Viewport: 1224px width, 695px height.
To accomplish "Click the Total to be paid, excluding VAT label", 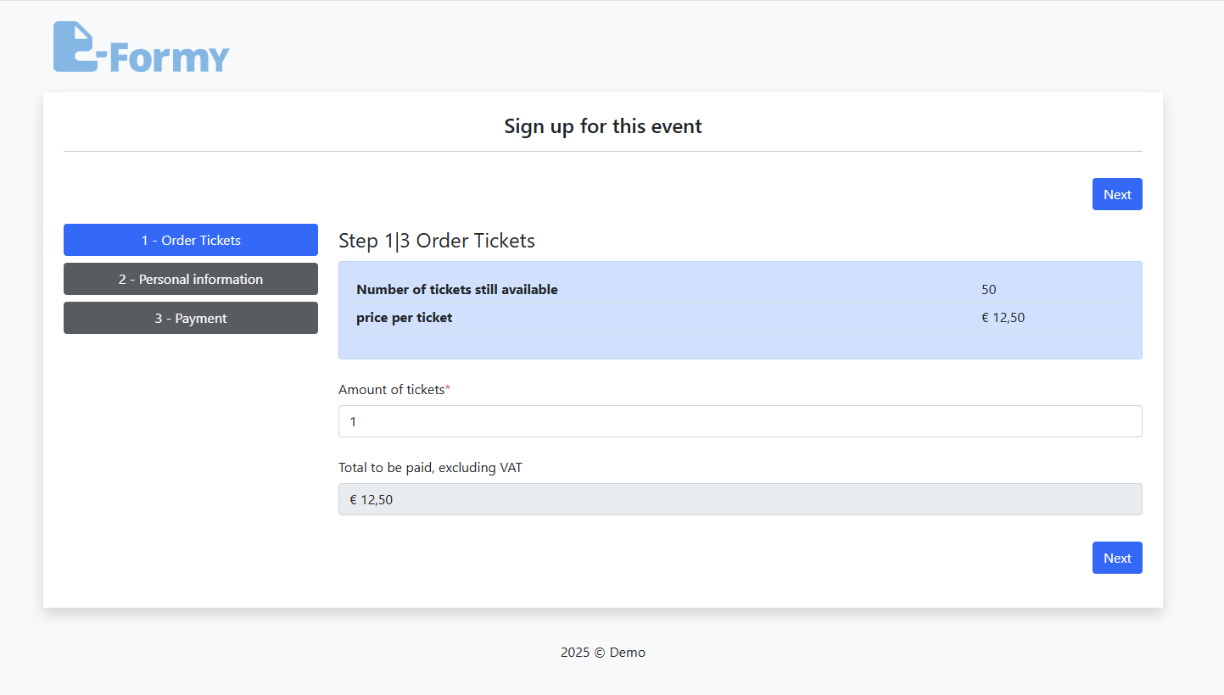I will (430, 467).
